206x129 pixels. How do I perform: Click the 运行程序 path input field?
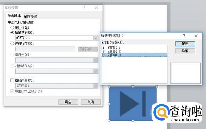45,49
